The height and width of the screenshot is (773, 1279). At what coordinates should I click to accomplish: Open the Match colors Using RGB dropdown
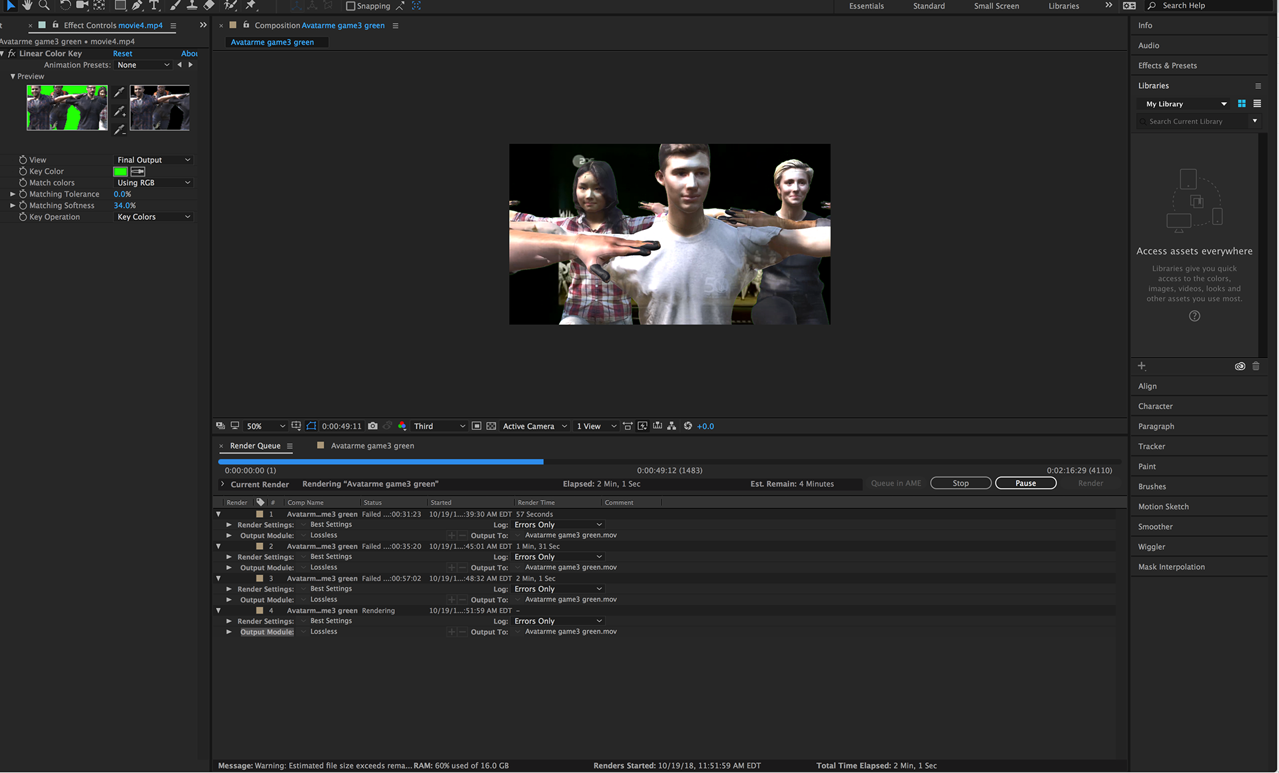point(153,183)
